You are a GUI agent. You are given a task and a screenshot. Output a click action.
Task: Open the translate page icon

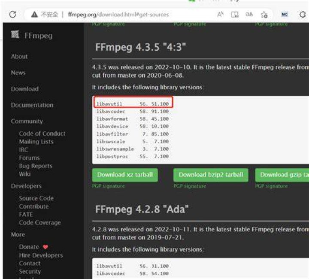pos(249,14)
